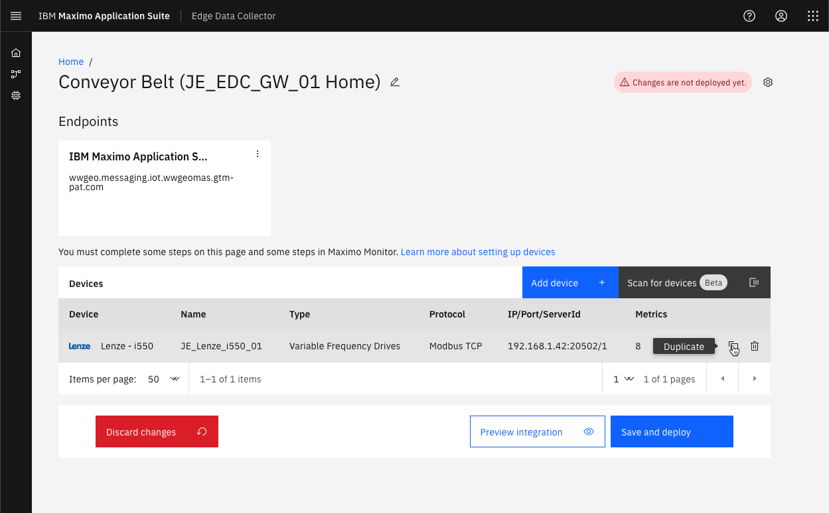The height and width of the screenshot is (513, 829).
Task: Open the endpoint card overflow menu
Action: pyautogui.click(x=258, y=154)
